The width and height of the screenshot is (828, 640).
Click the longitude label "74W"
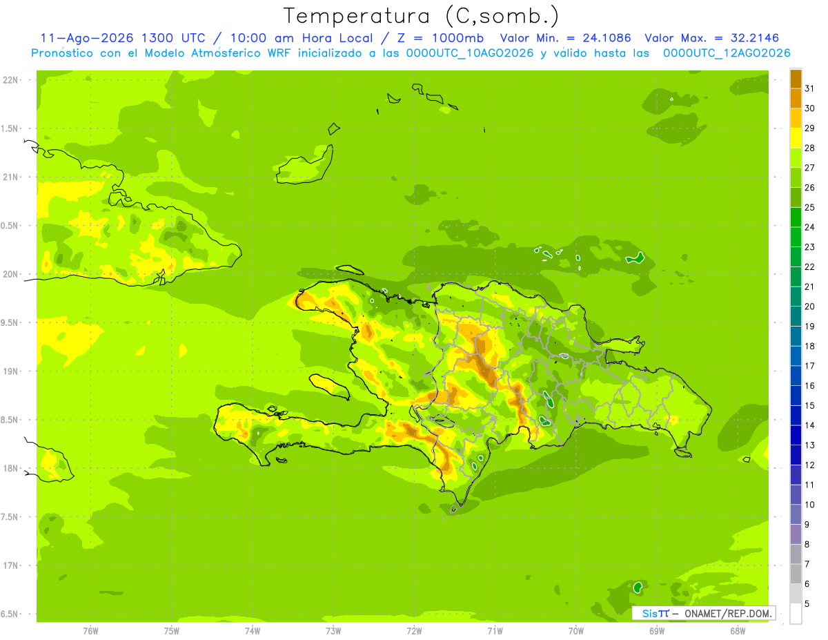[253, 631]
